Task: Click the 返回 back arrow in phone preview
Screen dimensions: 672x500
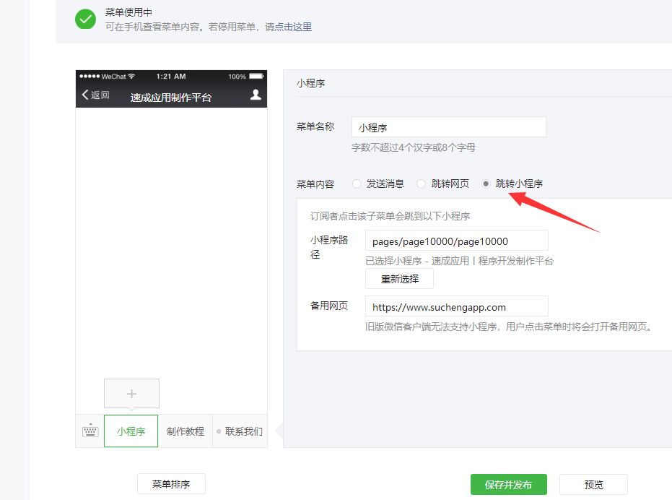Action: tap(95, 95)
